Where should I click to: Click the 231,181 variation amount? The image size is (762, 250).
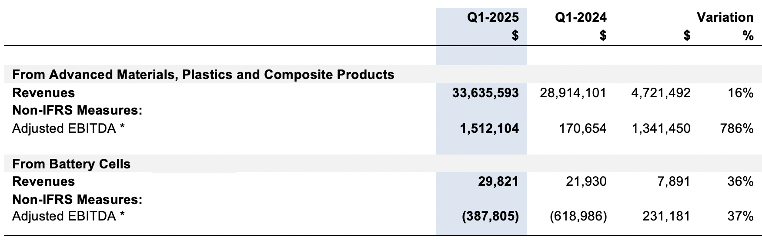pyautogui.click(x=666, y=216)
